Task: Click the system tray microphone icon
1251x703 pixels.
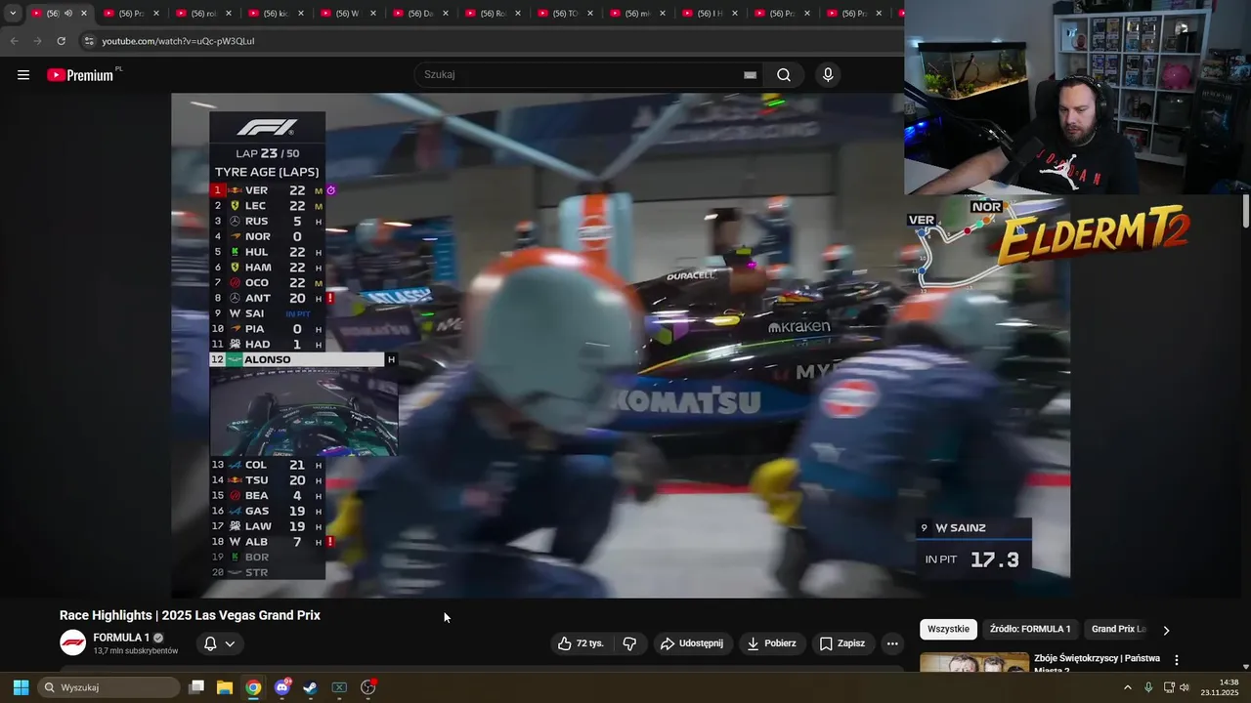Action: coord(1148,687)
